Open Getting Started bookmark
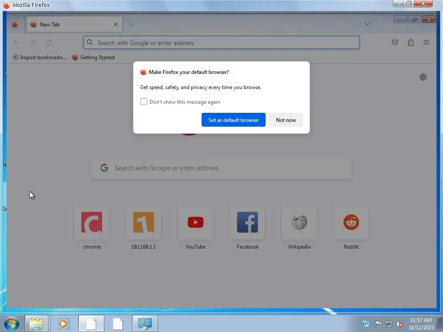Viewport: 443px width, 332px height. click(x=93, y=57)
